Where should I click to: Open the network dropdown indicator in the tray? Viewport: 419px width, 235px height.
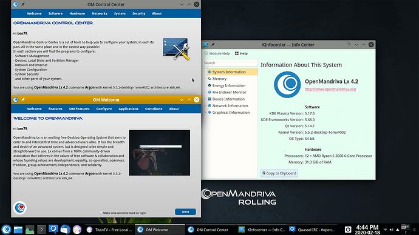tap(386, 230)
